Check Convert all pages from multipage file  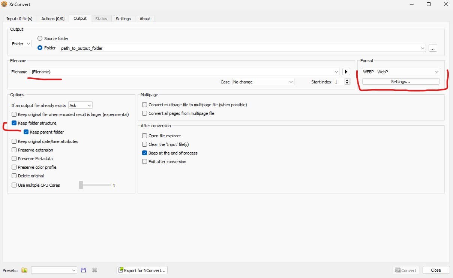click(144, 113)
